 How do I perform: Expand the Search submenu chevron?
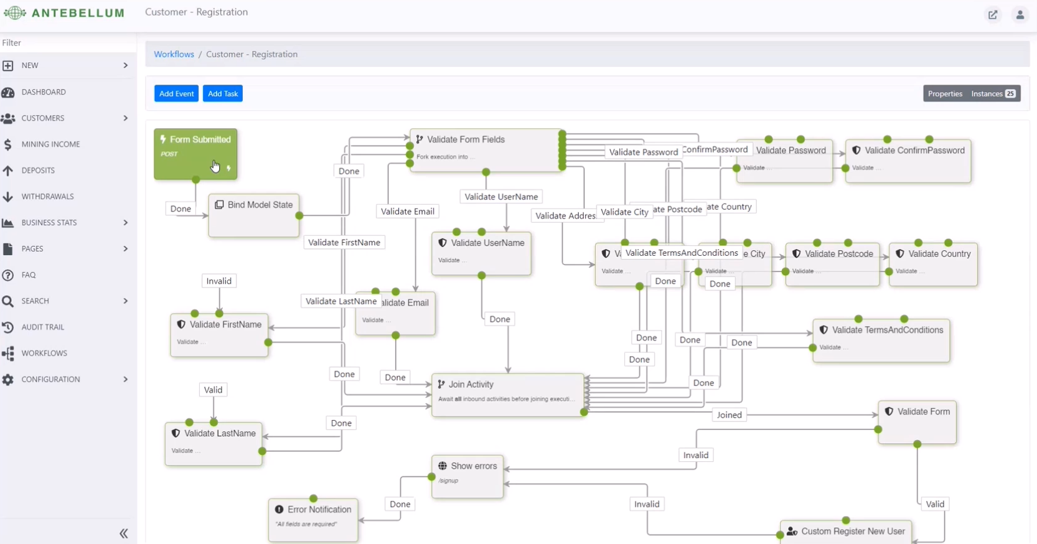(126, 301)
